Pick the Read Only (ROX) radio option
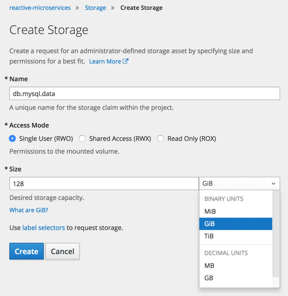Viewport: 288px width, 296px height. pyautogui.click(x=161, y=139)
